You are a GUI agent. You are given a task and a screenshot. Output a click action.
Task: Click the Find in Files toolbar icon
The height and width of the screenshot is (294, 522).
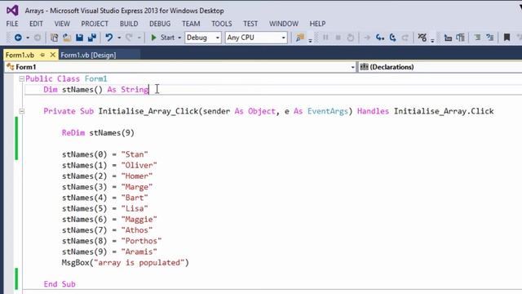coord(300,38)
